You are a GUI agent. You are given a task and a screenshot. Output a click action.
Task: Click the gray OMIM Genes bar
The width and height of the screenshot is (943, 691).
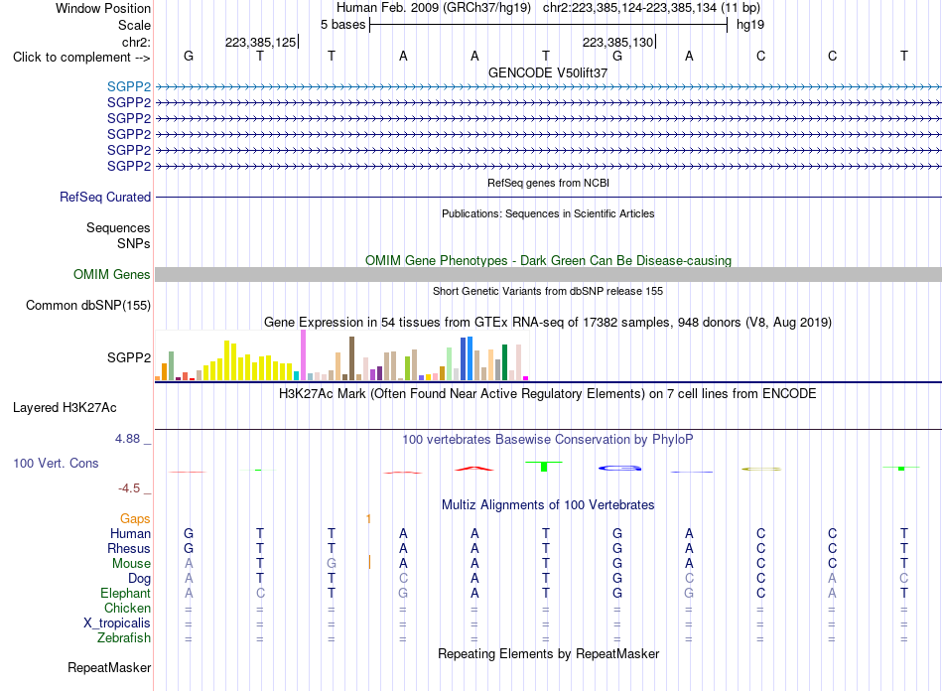pos(548,275)
